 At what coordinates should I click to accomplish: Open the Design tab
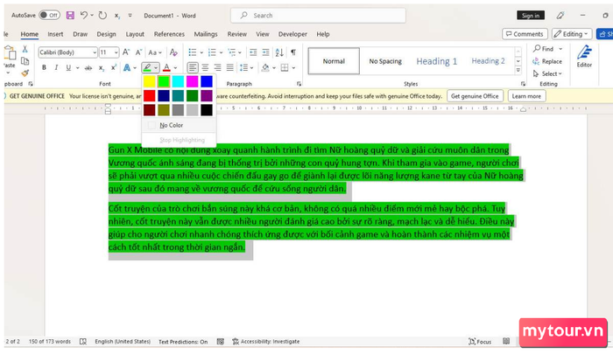(106, 34)
